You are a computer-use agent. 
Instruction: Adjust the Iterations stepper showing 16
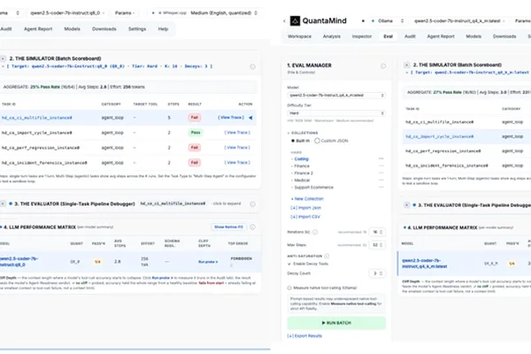377,232
